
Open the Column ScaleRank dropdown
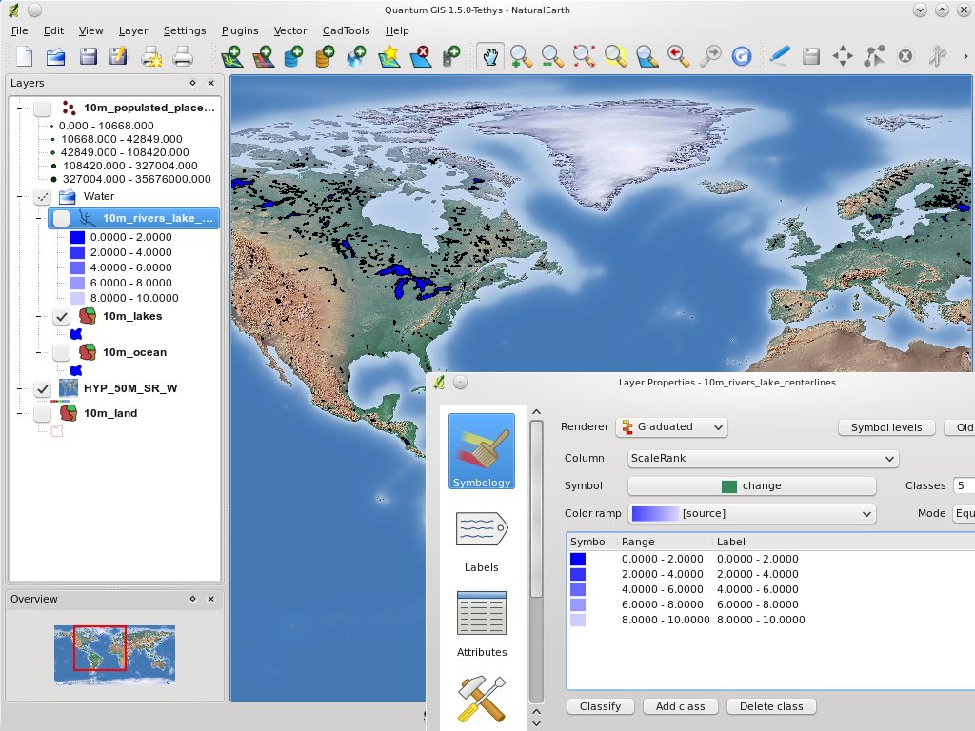click(762, 458)
